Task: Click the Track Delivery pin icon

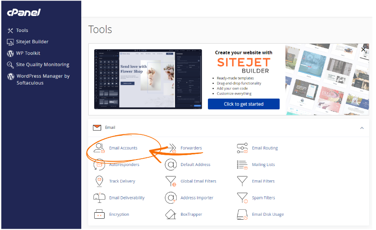Action: (x=99, y=181)
